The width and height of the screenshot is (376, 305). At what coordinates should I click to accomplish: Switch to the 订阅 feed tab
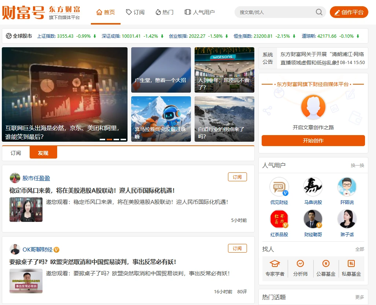pyautogui.click(x=16, y=153)
